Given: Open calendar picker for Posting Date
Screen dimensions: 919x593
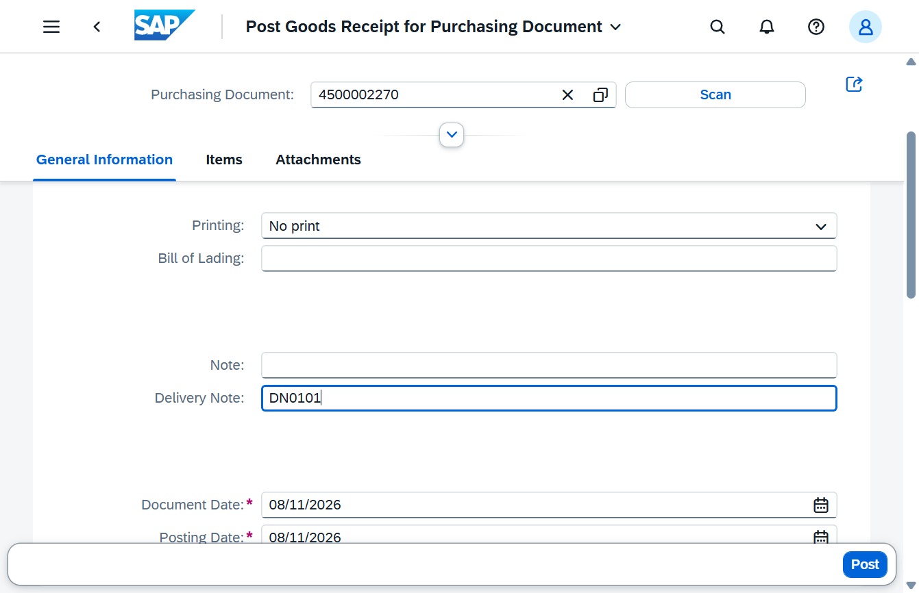Looking at the screenshot, I should (x=821, y=537).
